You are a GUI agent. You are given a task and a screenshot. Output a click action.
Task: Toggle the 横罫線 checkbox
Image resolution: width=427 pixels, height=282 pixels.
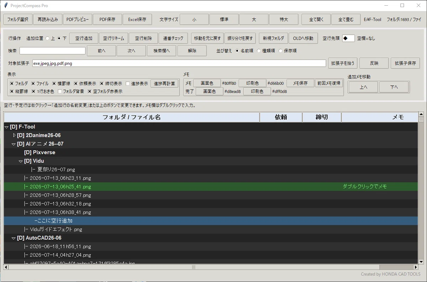pyautogui.click(x=54, y=83)
